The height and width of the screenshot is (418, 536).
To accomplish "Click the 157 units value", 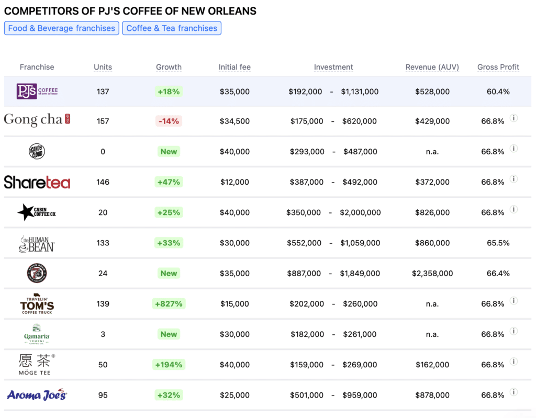I will click(x=103, y=121).
